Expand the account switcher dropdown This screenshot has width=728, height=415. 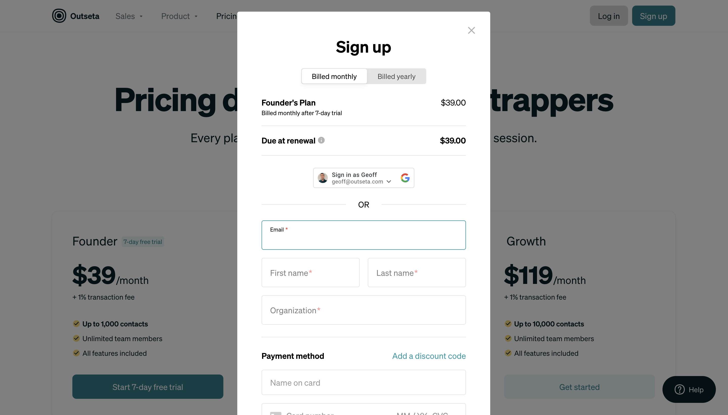[x=390, y=181]
